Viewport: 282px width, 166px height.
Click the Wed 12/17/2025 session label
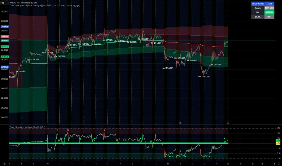coord(204,77)
